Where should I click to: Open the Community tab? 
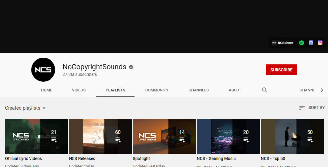[x=157, y=90]
